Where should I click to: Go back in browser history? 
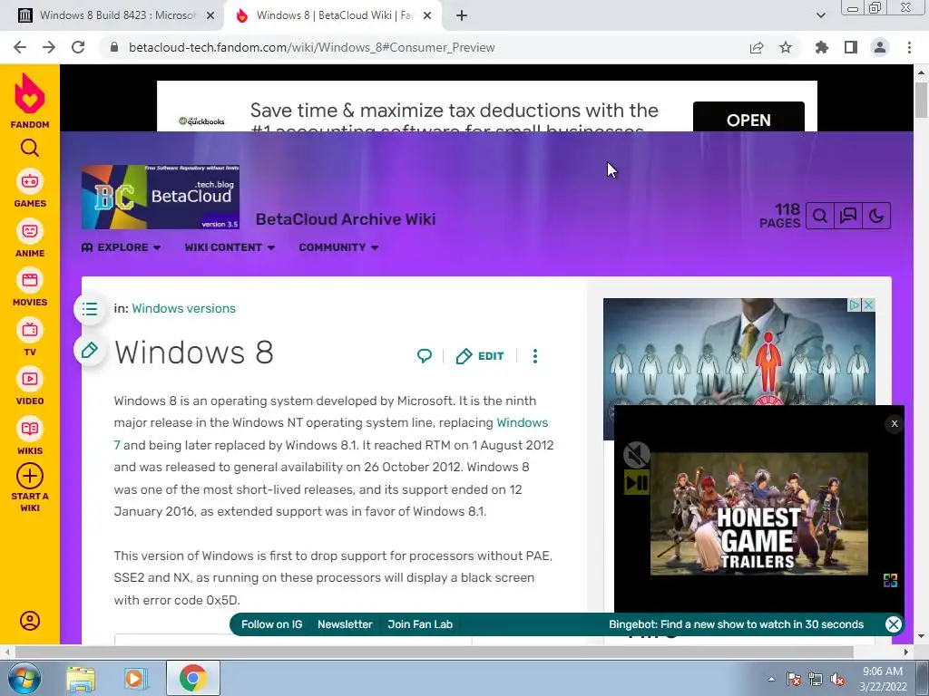pos(20,47)
